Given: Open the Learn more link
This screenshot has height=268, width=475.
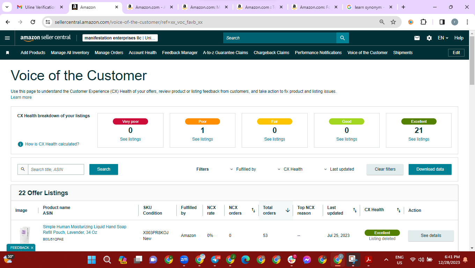Looking at the screenshot, I should 21,97.
